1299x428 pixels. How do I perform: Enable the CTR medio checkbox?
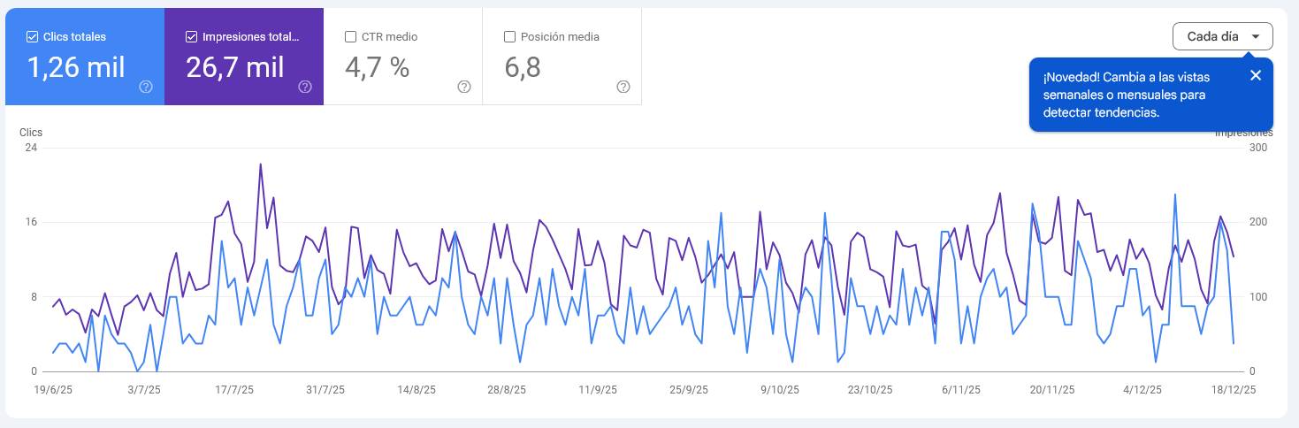[350, 37]
